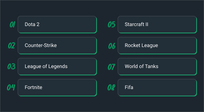Click the "League of Legends" text
The width and height of the screenshot is (204, 112).
(46, 66)
